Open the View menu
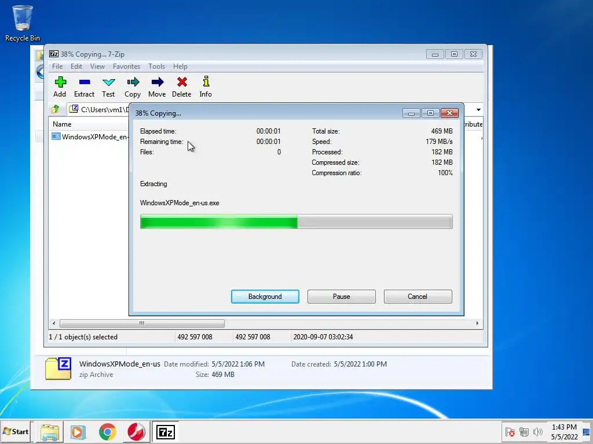Image resolution: width=593 pixels, height=444 pixels. (x=97, y=66)
